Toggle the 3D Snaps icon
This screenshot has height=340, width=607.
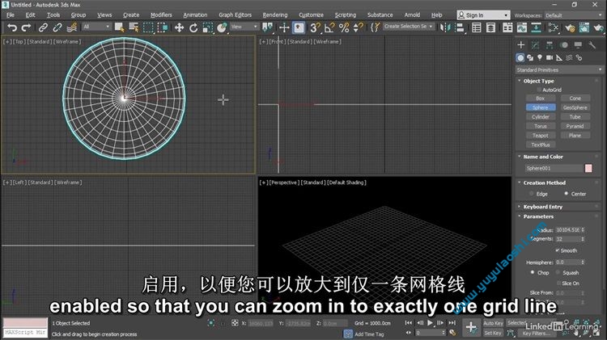tap(315, 27)
